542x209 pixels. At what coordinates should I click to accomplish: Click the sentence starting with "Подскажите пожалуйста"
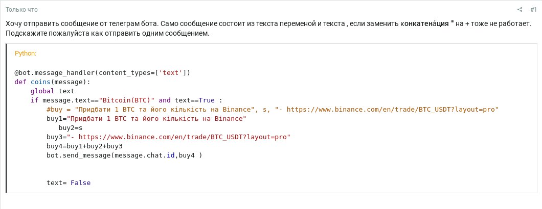click(x=107, y=34)
